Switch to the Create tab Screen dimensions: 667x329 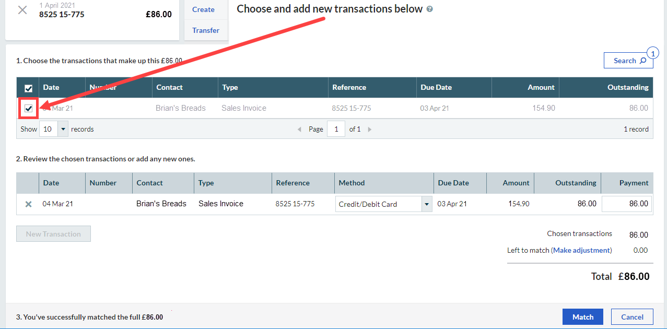coord(203,9)
